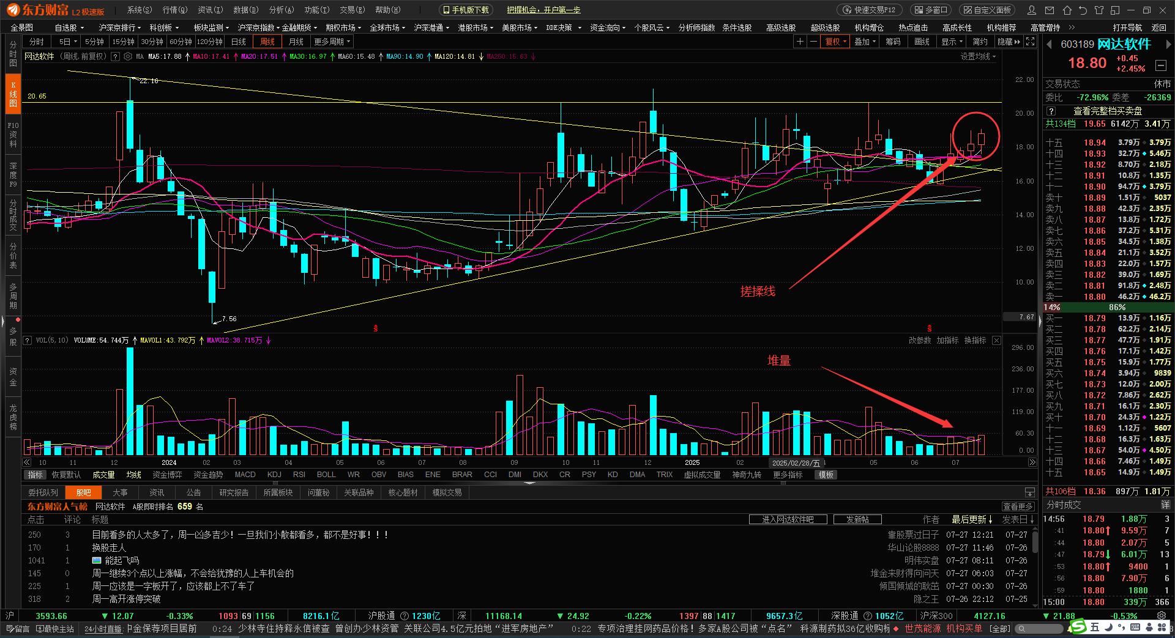Open the 交易(E) menu
1175x638 pixels.
pyautogui.click(x=352, y=10)
